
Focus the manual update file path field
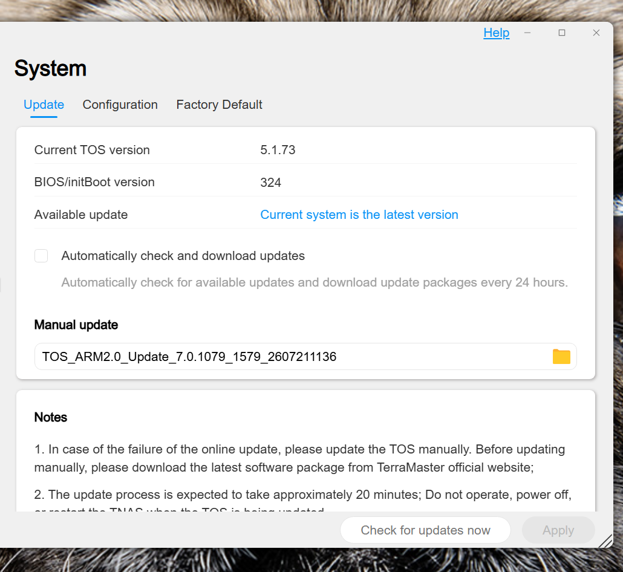[305, 356]
